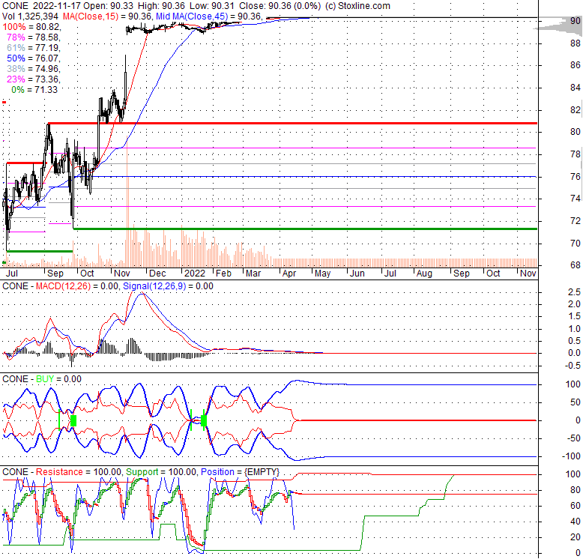Click the 'Jun' month label on the time axis
The height and width of the screenshot is (559, 583).
[357, 274]
